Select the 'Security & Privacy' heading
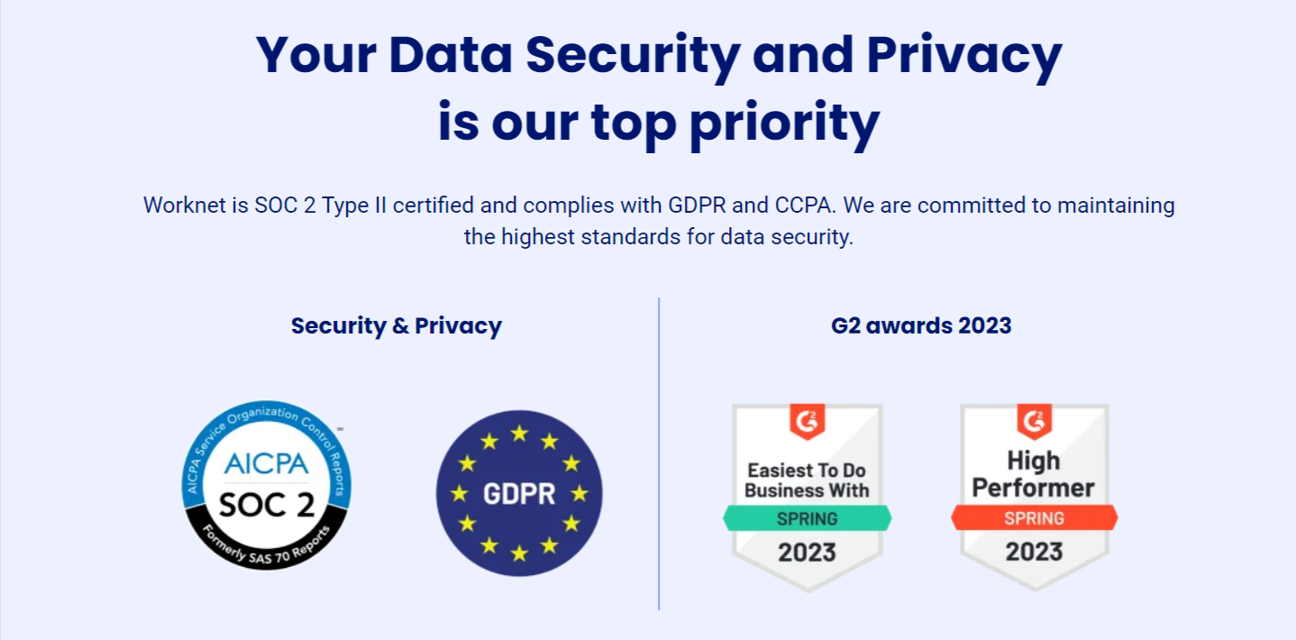This screenshot has height=640, width=1296. [396, 325]
